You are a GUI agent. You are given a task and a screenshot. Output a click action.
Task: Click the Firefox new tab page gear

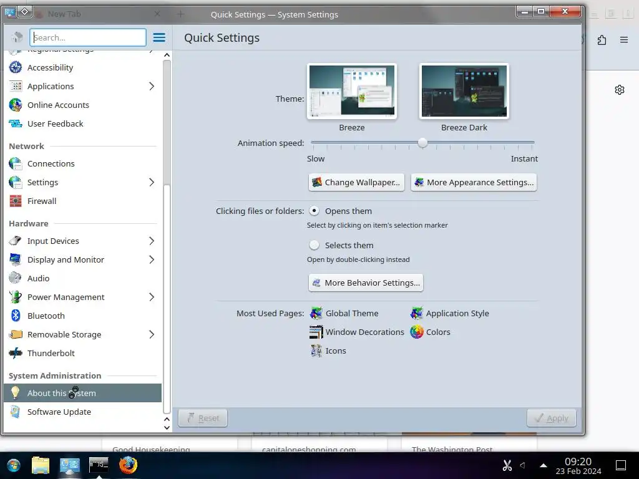pos(620,90)
